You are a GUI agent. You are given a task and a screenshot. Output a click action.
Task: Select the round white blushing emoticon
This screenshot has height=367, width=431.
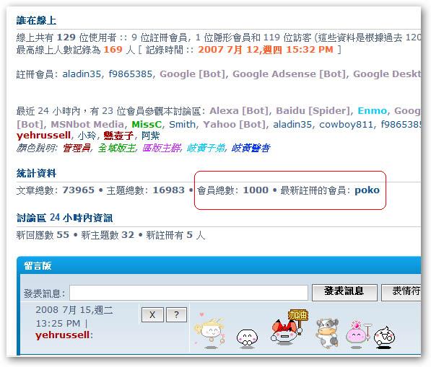tap(247, 337)
